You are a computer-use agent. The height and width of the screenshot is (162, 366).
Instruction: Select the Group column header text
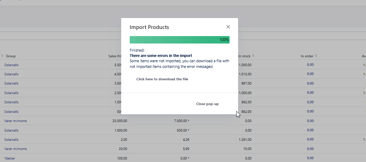11,56
